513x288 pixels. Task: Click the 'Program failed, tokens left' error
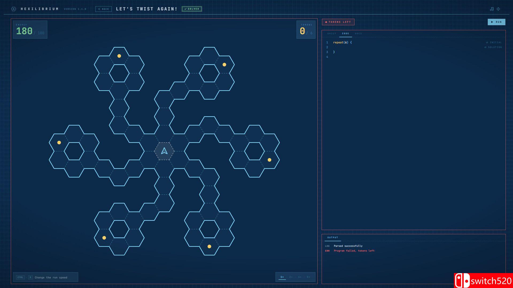coord(354,251)
